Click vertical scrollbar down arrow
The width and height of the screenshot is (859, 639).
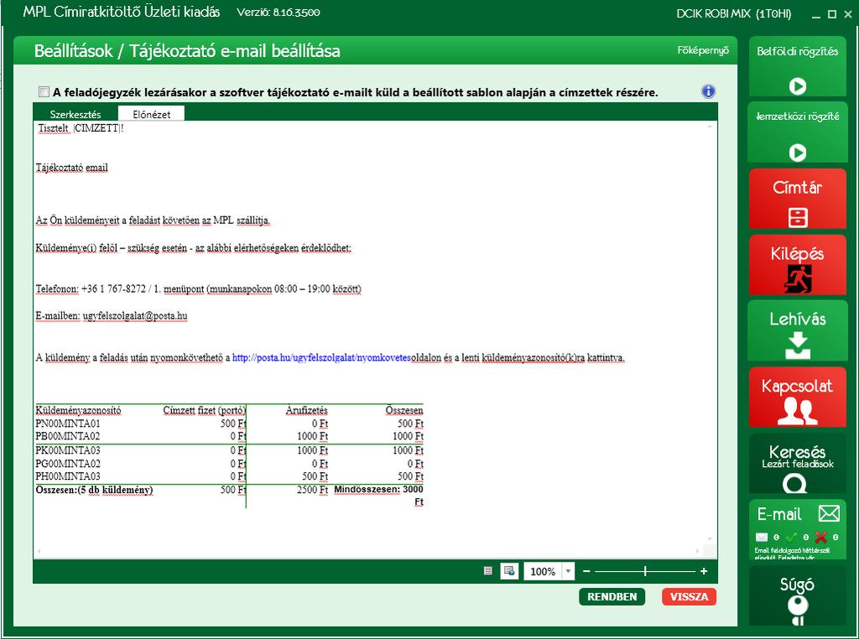click(710, 539)
